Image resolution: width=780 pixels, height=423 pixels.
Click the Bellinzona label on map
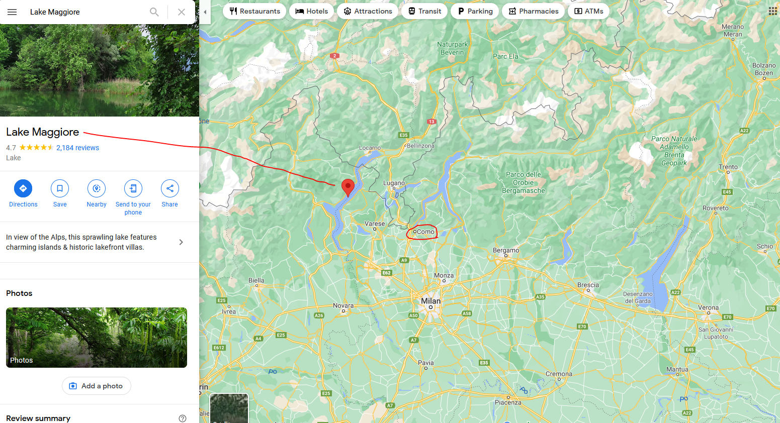pyautogui.click(x=420, y=146)
